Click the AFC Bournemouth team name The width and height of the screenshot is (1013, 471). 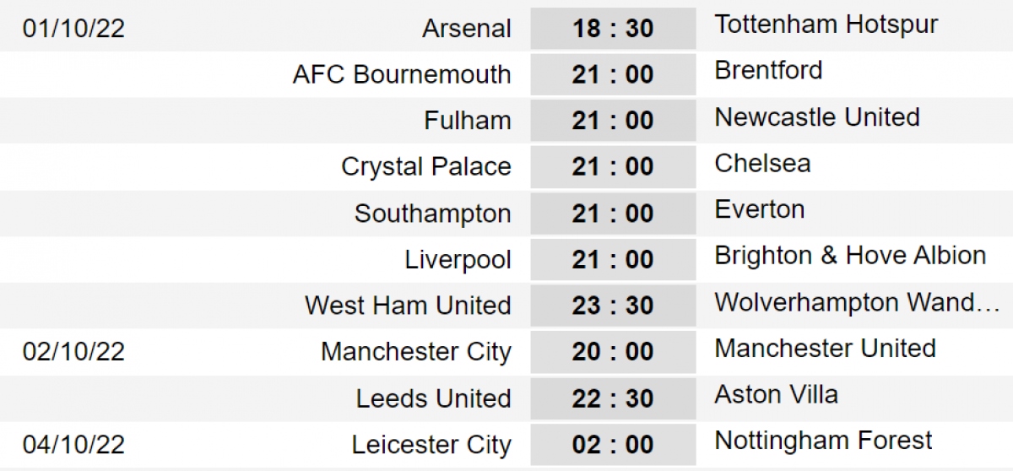(x=402, y=74)
